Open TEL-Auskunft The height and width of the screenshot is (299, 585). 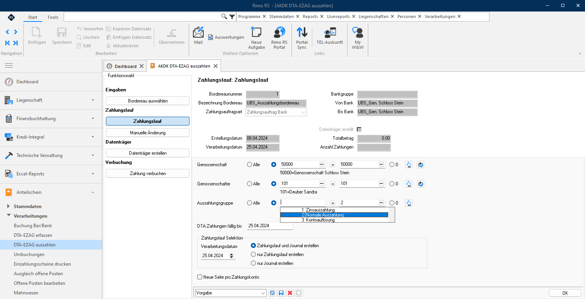tap(330, 36)
